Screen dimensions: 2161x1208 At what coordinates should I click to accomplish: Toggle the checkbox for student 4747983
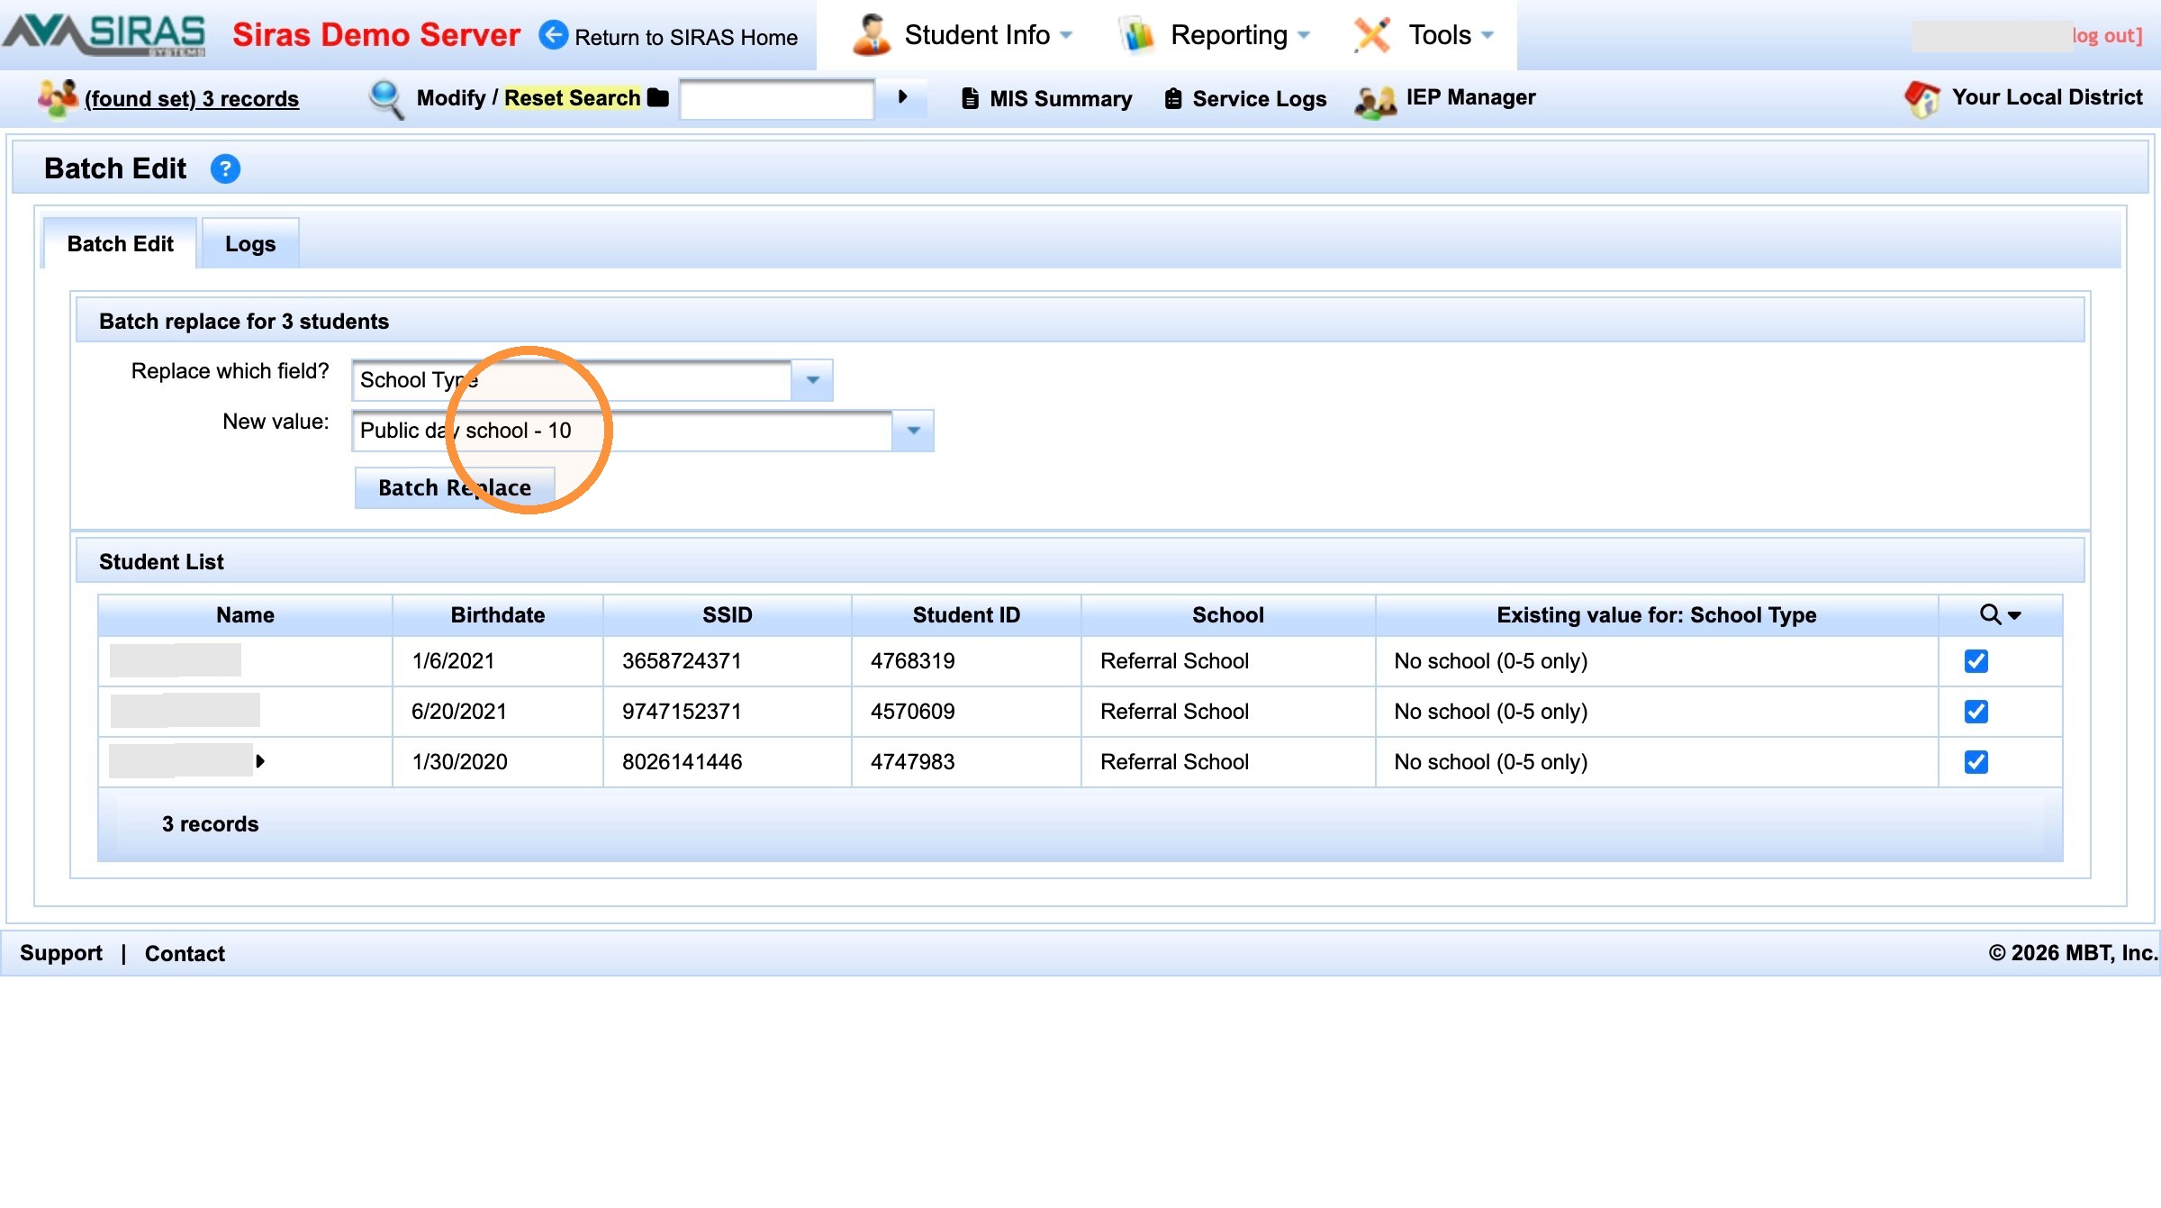(1976, 762)
